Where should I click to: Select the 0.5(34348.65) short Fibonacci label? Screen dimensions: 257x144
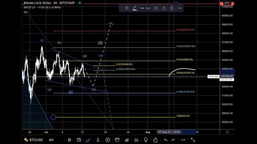click(x=124, y=64)
